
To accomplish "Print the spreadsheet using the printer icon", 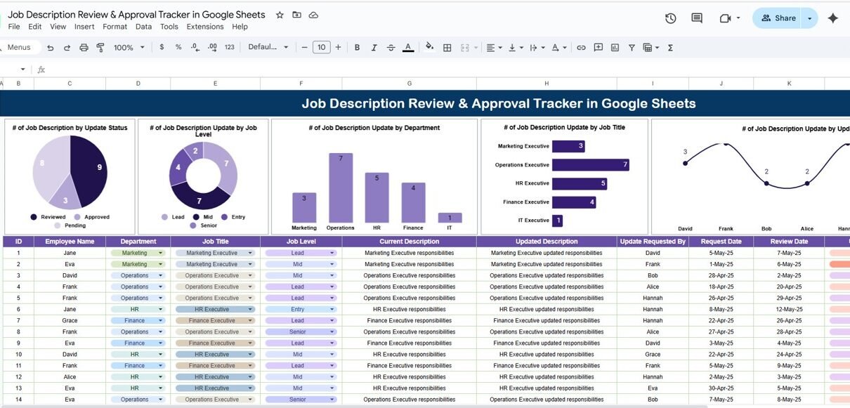I will pyautogui.click(x=84, y=48).
